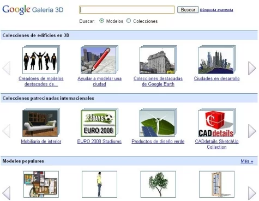Show next popular models with right arrow
This screenshot has height=201, width=259.
pos(252,193)
